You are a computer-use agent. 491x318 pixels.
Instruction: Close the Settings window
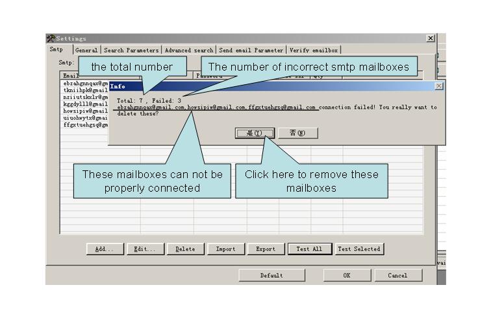430,39
